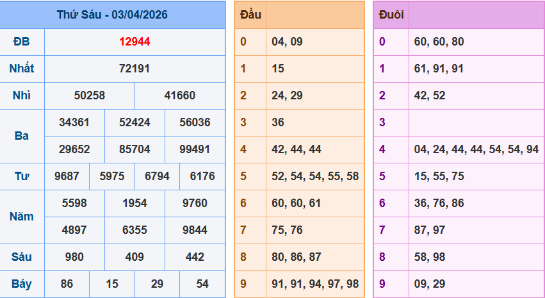Image resolution: width=545 pixels, height=298 pixels.
Task: Click Ba prize number 34361
Action: point(74,122)
